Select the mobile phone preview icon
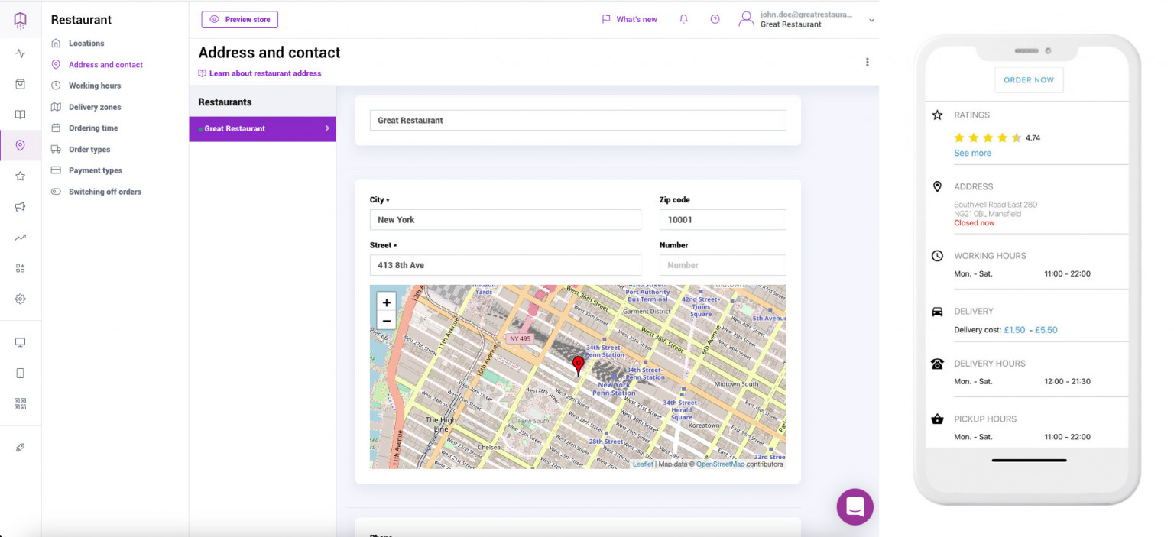 pos(21,372)
